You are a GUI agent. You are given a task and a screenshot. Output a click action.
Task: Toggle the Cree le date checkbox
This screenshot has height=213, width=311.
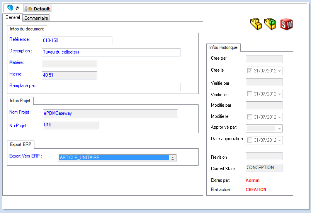(x=250, y=71)
